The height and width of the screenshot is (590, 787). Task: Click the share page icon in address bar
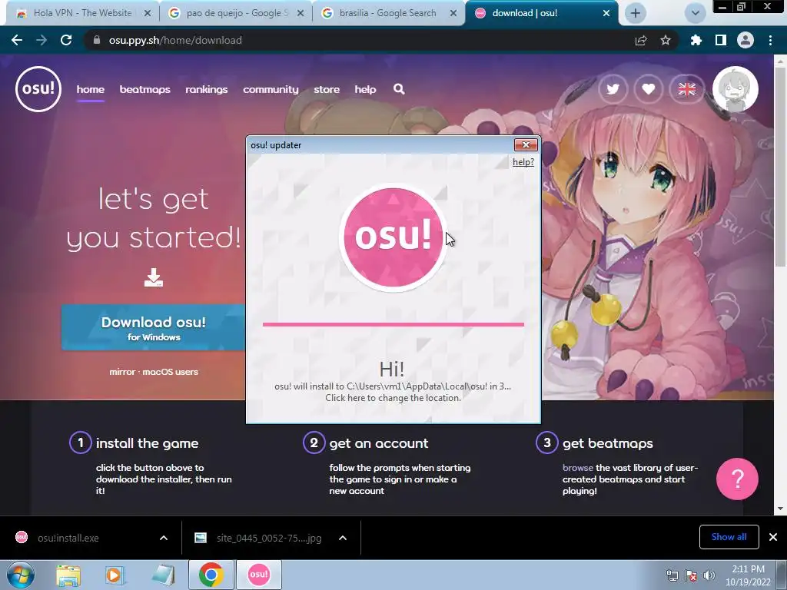(641, 40)
